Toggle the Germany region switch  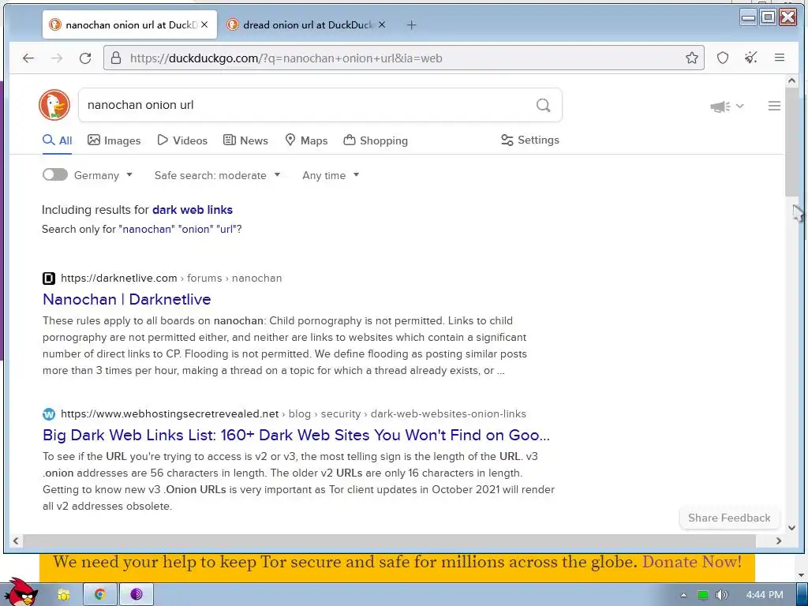pyautogui.click(x=55, y=174)
